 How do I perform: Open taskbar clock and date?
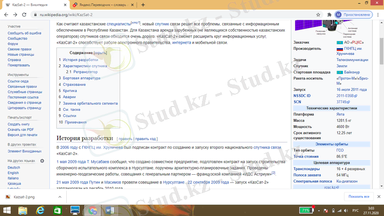[x=371, y=211]
